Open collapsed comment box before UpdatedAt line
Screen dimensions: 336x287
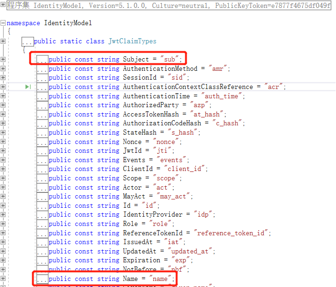coord(42,251)
